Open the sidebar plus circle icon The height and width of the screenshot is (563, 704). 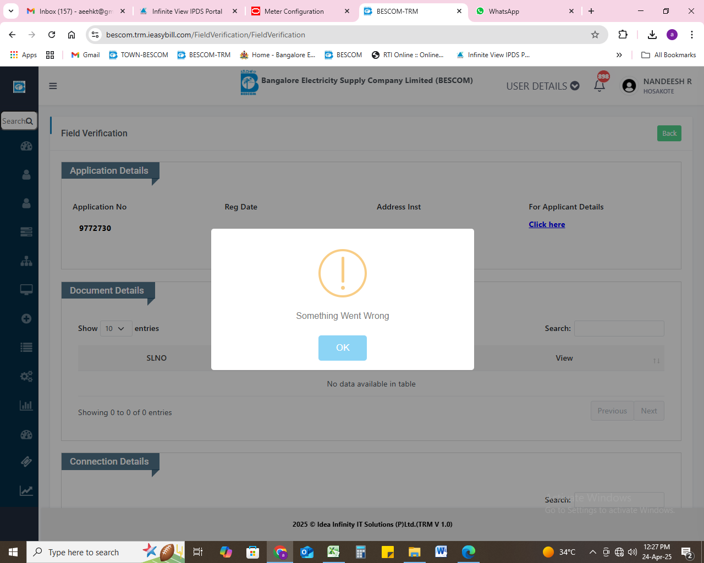[26, 318]
